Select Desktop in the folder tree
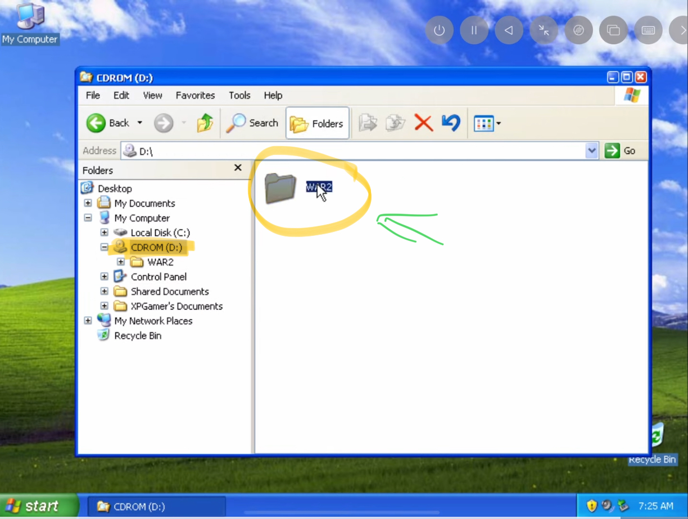The image size is (688, 519). 115,189
